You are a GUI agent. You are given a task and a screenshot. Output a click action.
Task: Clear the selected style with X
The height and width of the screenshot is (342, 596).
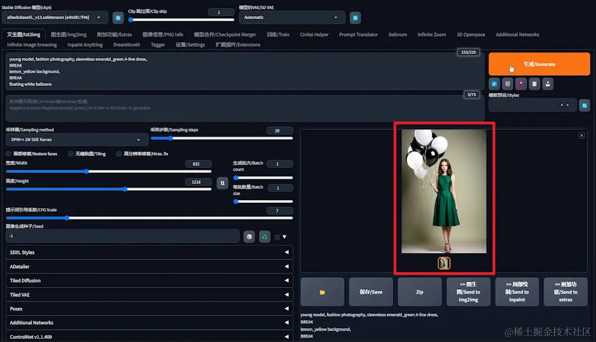click(x=561, y=105)
